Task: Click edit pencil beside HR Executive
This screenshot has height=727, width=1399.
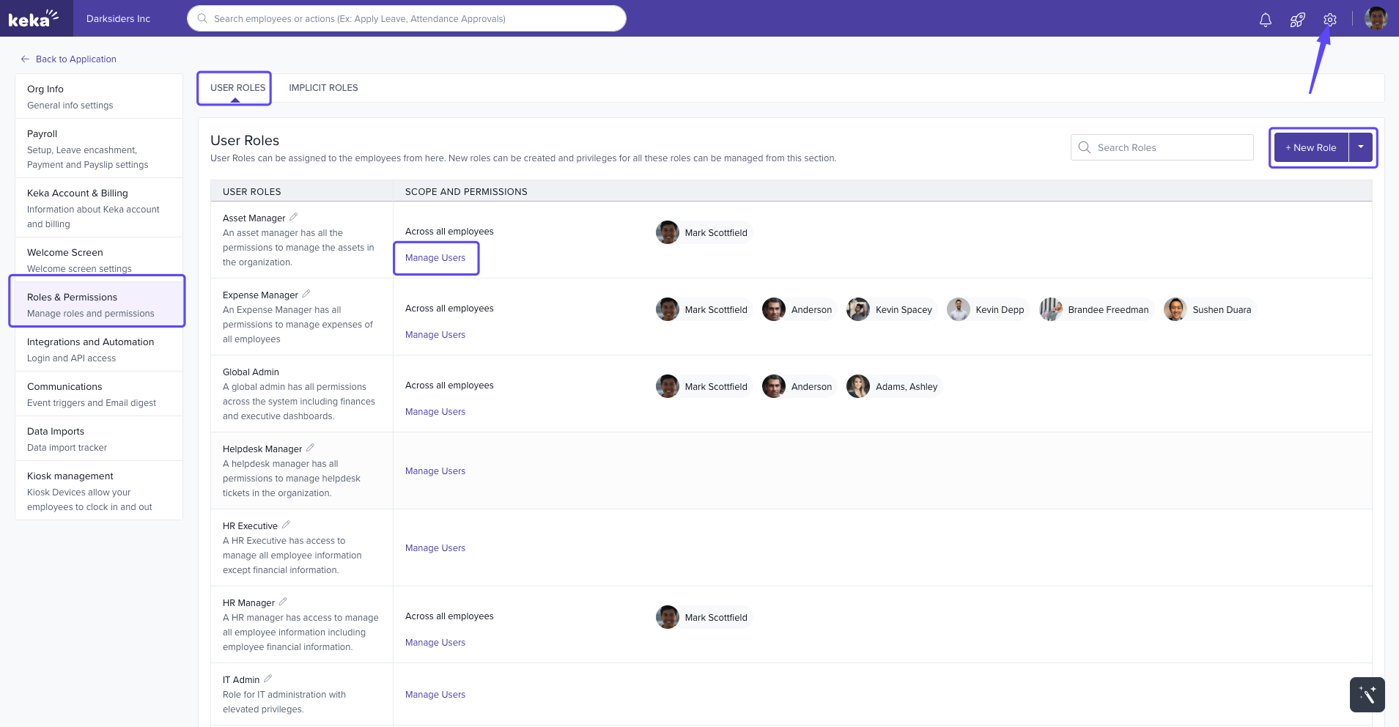Action: click(286, 525)
